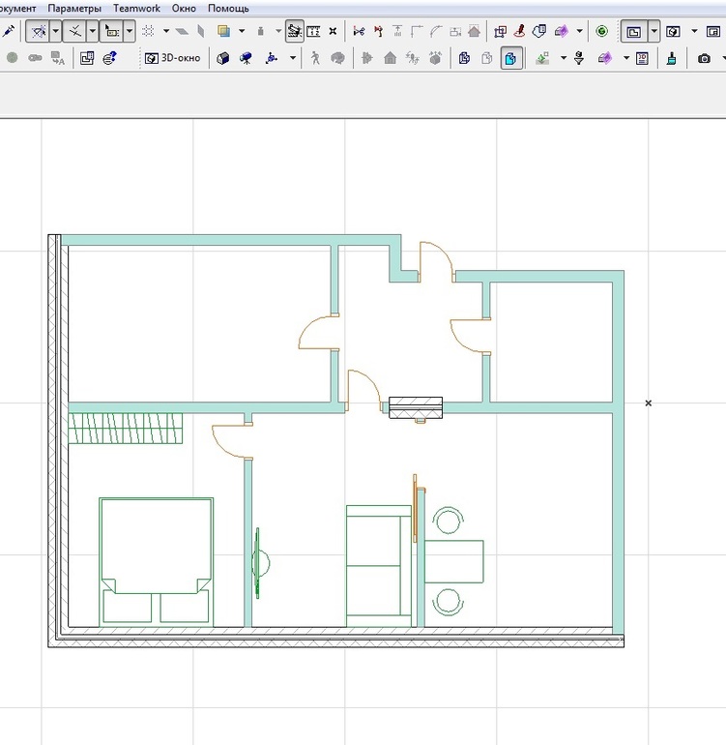Expand the dropdown beside floor plan window button
The height and width of the screenshot is (745, 726).
pyautogui.click(x=654, y=31)
